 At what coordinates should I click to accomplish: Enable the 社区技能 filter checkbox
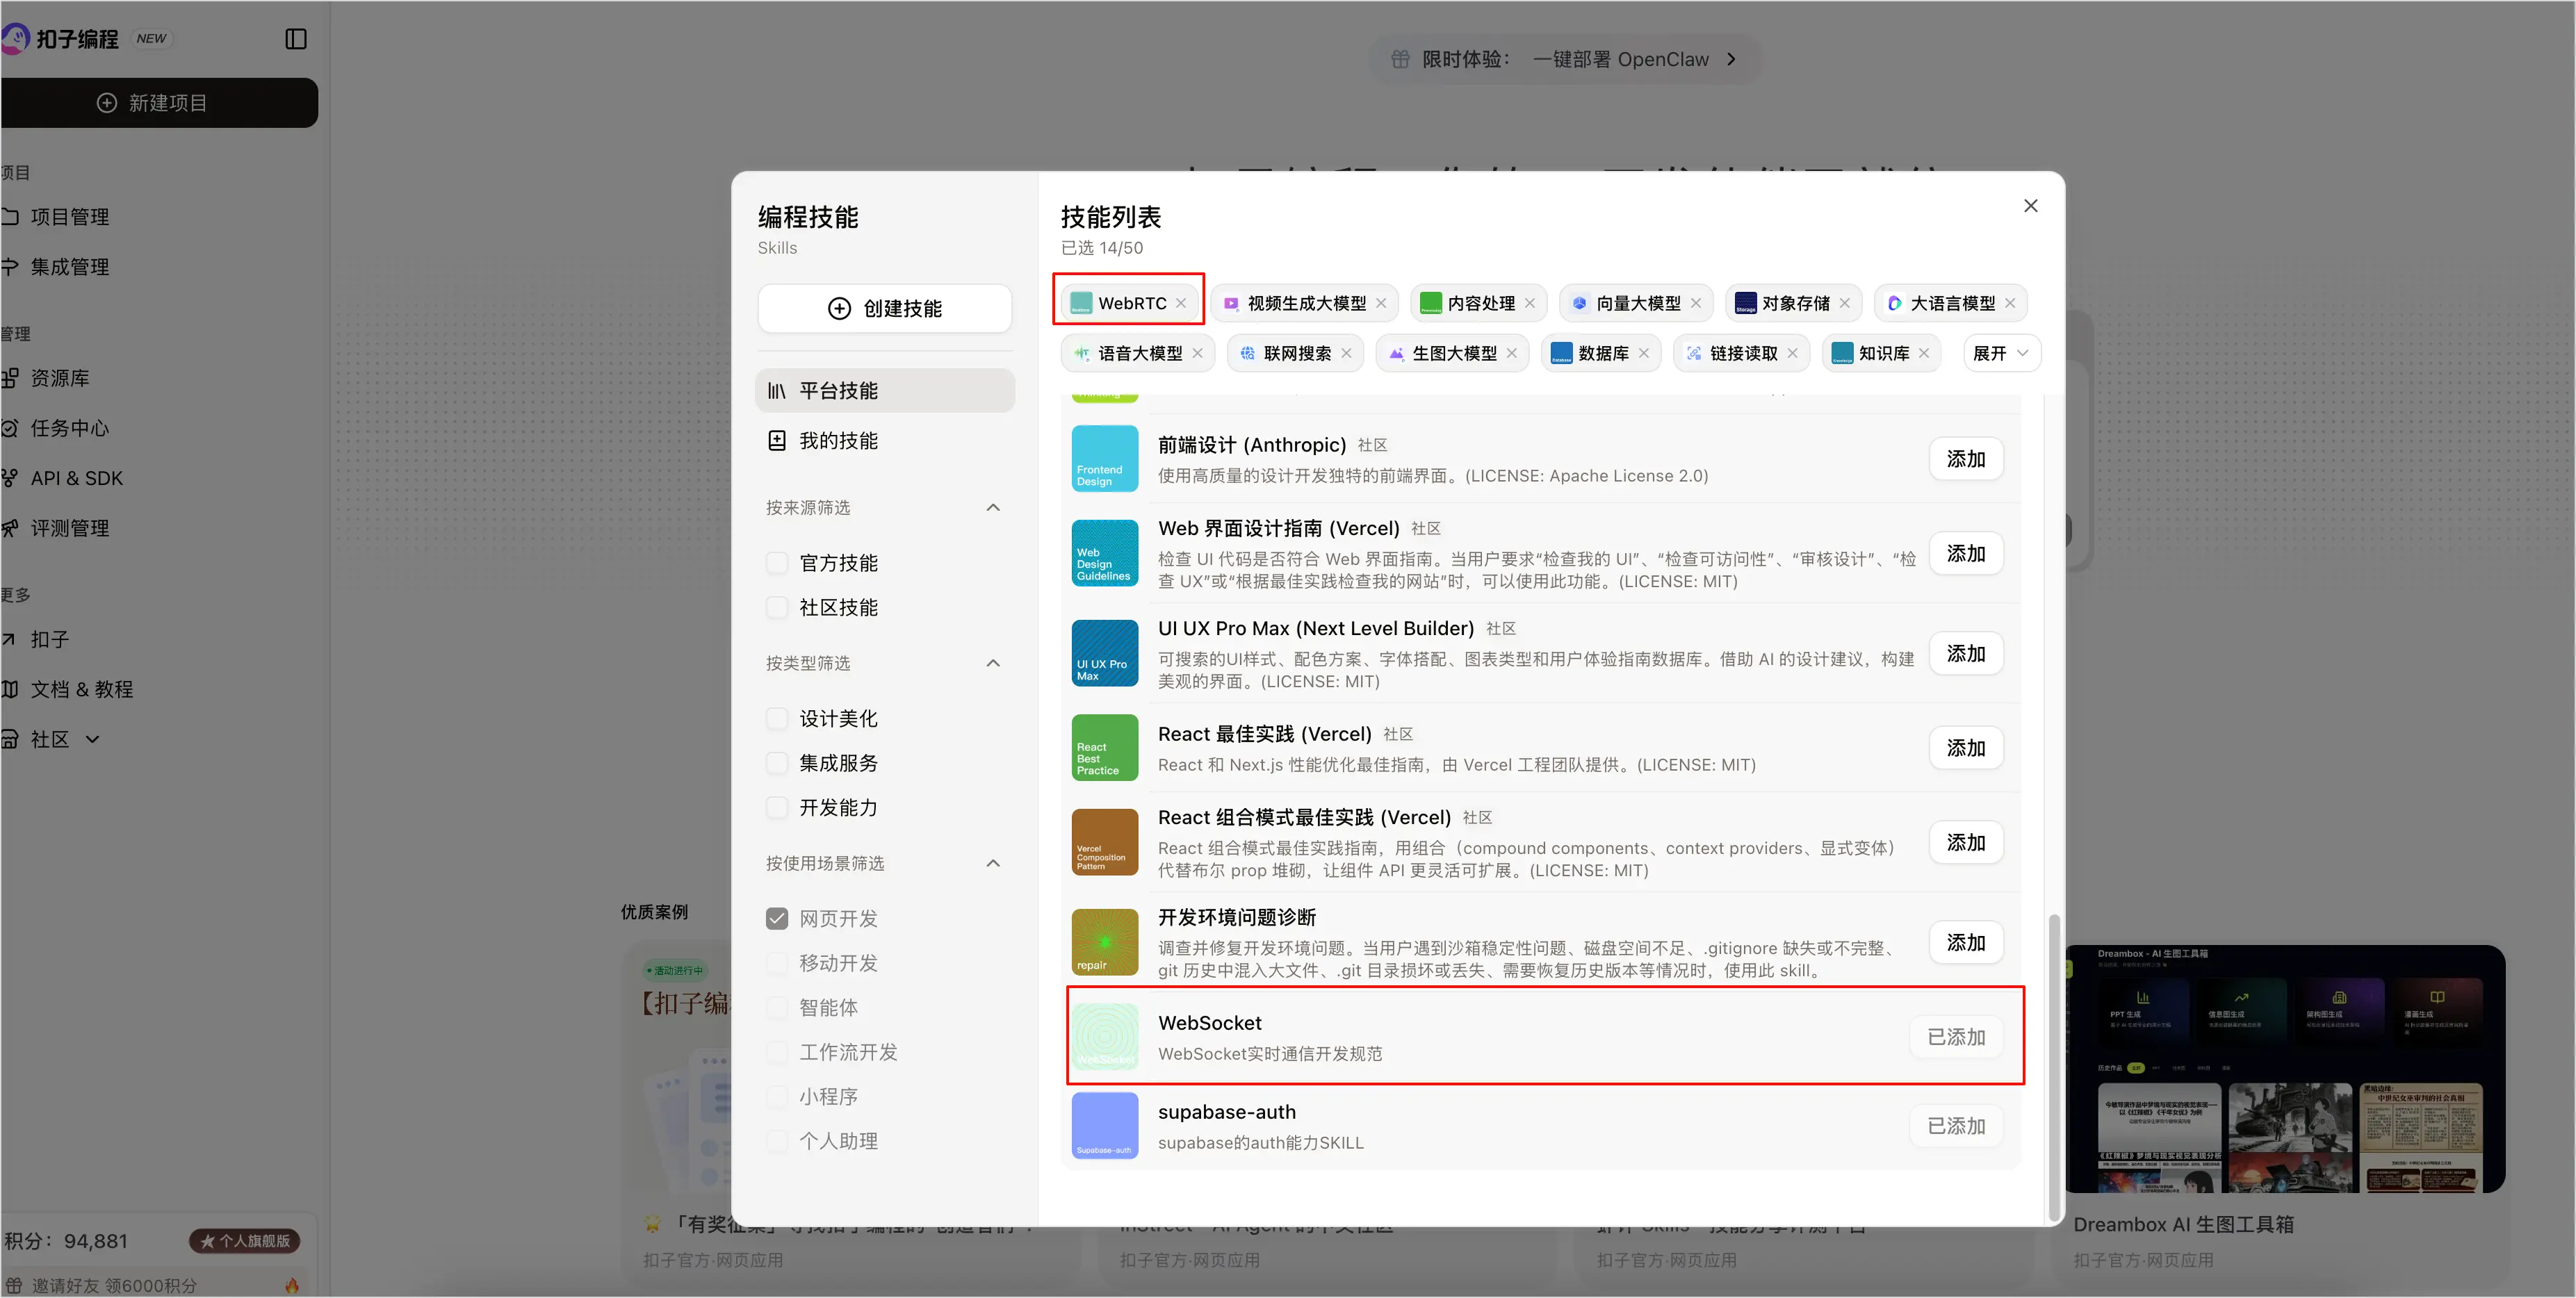tap(777, 607)
